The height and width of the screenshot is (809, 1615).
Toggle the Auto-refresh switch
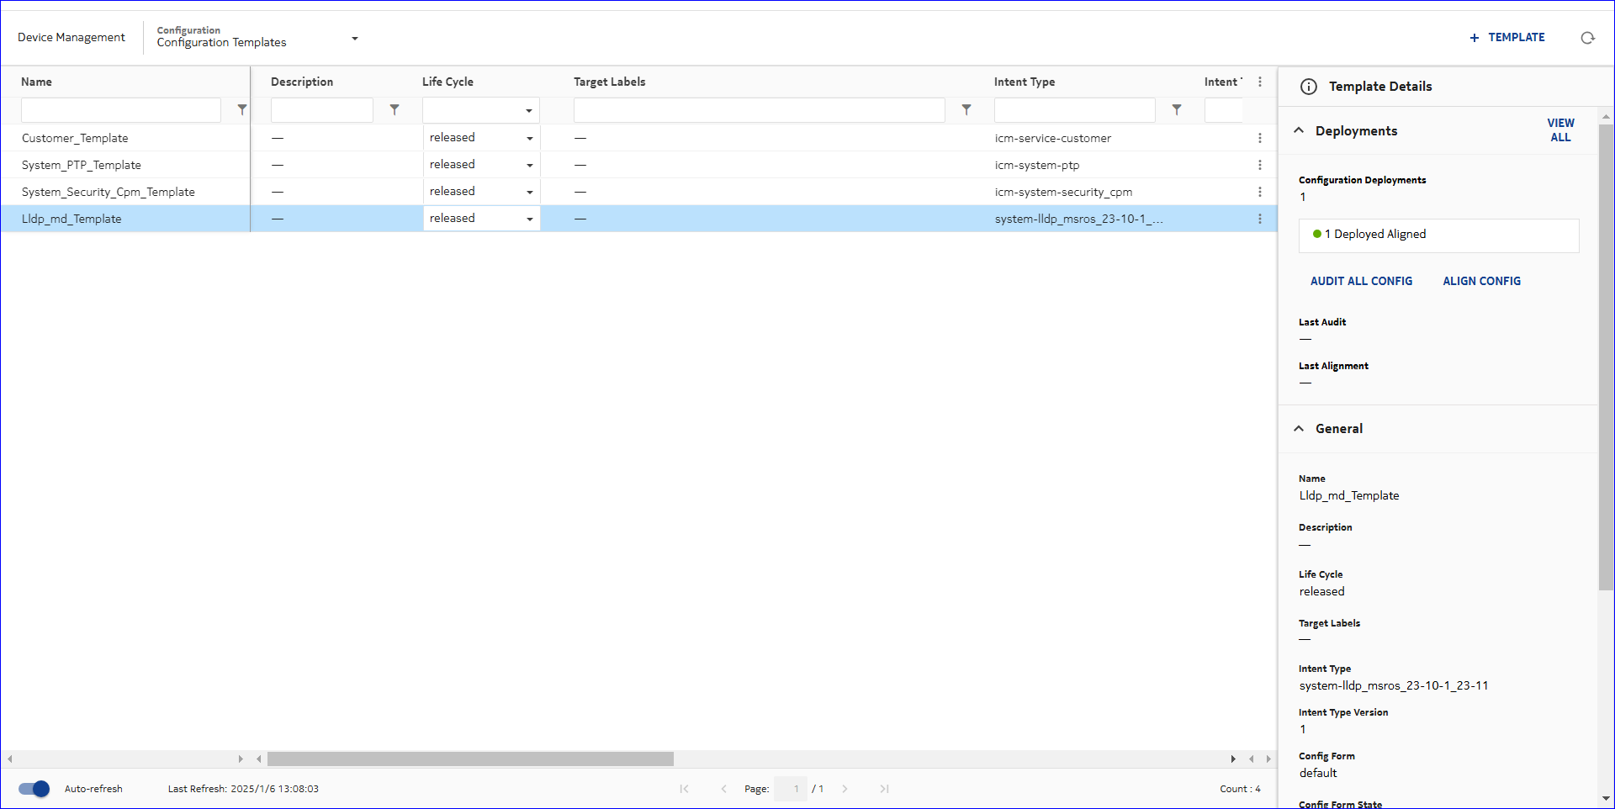point(34,789)
